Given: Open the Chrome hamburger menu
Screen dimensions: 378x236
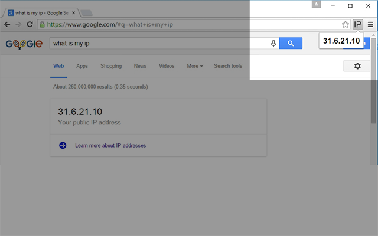Looking at the screenshot, I should click(x=370, y=24).
